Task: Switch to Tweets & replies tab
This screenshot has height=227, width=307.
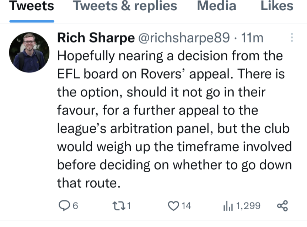Action: pyautogui.click(x=125, y=6)
